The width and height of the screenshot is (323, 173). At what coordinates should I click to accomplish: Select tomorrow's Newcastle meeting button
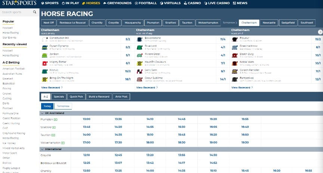pos(269,23)
